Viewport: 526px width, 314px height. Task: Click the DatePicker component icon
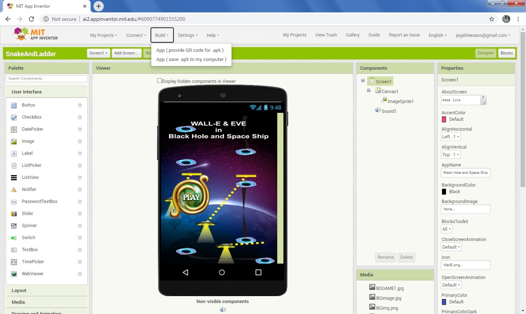click(x=14, y=129)
